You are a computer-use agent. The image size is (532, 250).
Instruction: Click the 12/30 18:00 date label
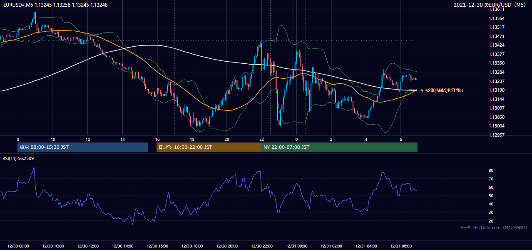pos(192,246)
